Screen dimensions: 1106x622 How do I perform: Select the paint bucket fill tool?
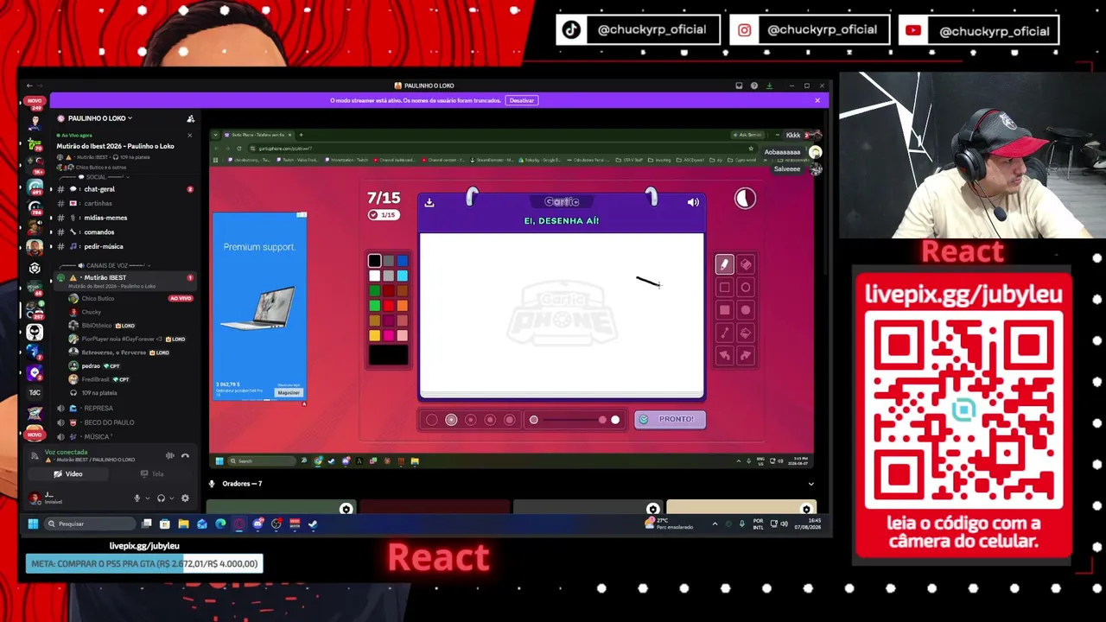746,333
